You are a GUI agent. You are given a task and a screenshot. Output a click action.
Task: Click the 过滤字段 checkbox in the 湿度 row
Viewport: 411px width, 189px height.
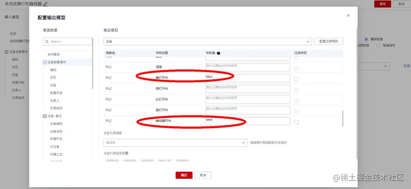(296, 68)
